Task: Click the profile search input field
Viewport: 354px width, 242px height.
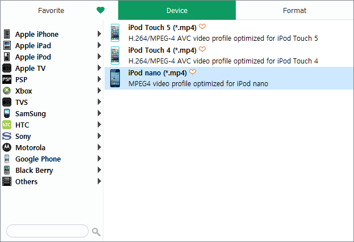Action: click(47, 231)
